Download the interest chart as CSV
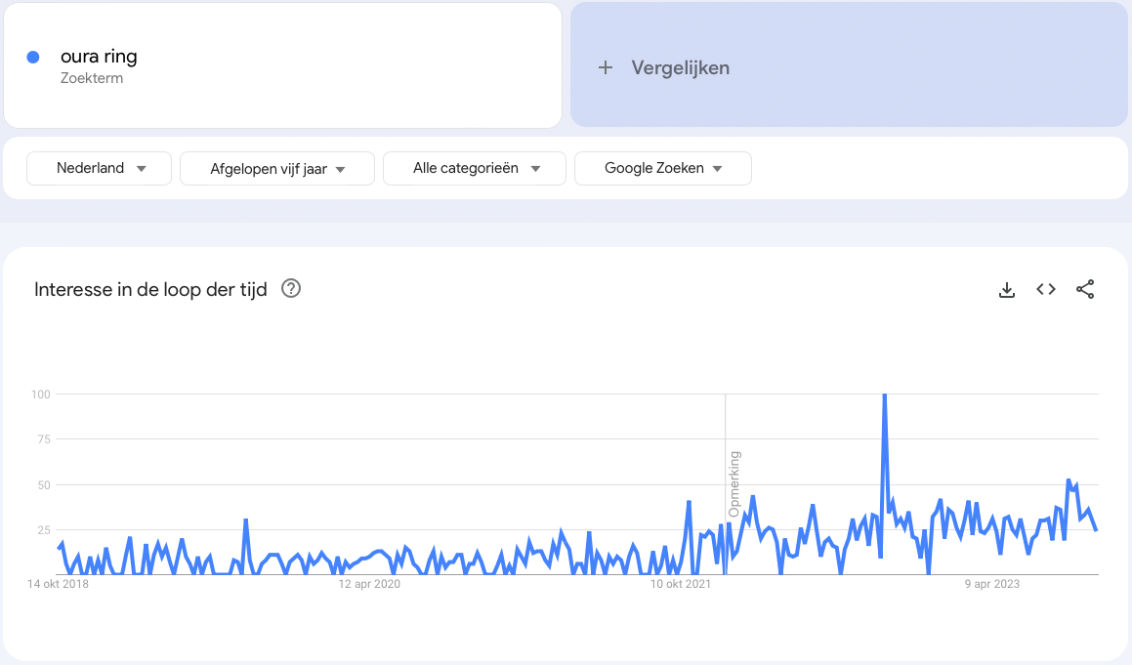This screenshot has width=1132, height=665. (1007, 289)
